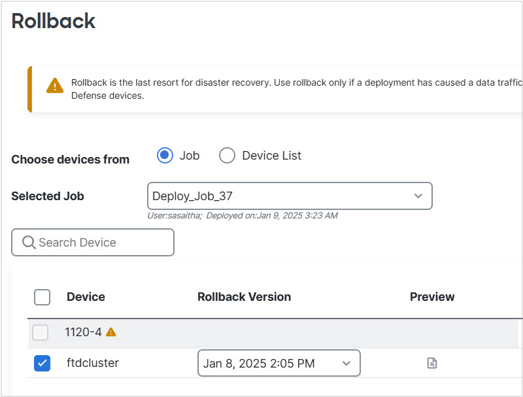
Task: Click the Device column header
Action: [86, 297]
